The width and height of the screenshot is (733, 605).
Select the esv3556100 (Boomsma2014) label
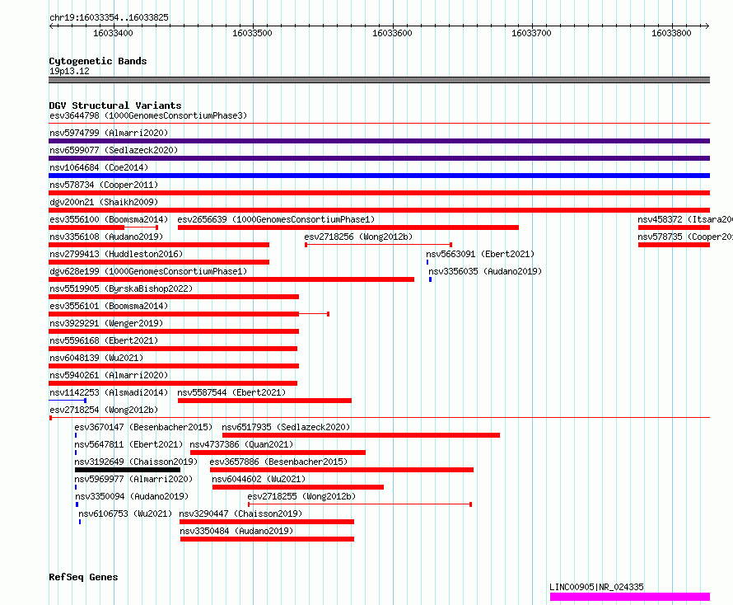tap(109, 219)
